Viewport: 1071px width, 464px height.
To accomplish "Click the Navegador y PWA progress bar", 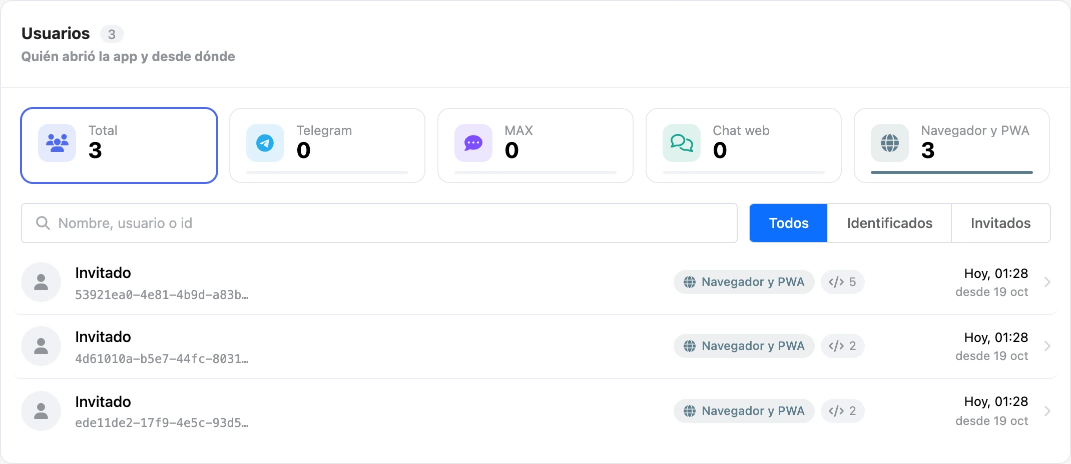I will pyautogui.click(x=952, y=172).
